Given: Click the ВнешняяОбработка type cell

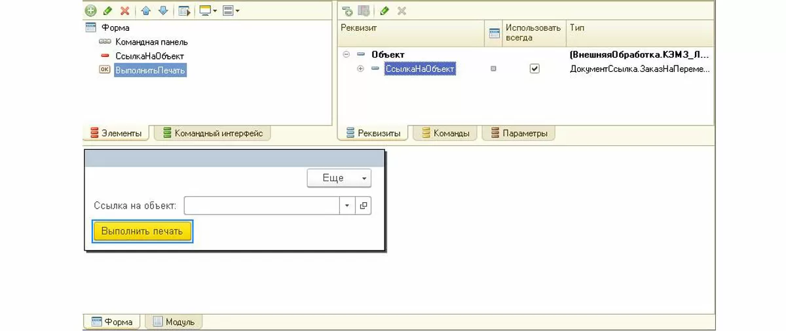Looking at the screenshot, I should point(640,54).
